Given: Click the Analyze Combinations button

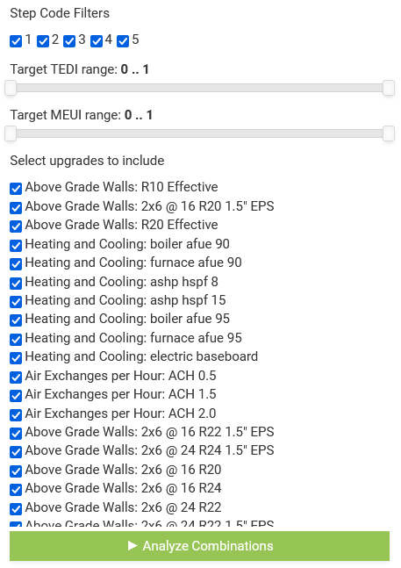Looking at the screenshot, I should click(x=199, y=546).
